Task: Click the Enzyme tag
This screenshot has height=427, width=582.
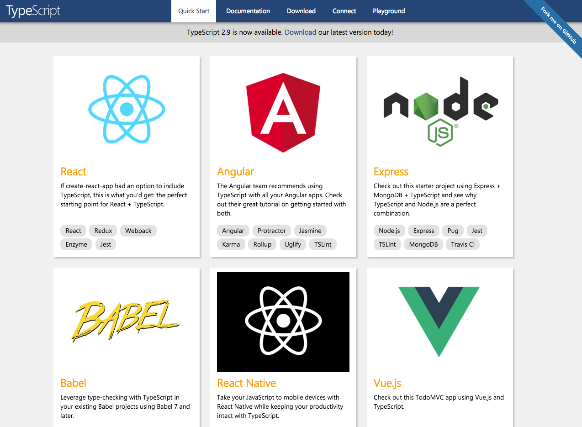Action: [76, 244]
